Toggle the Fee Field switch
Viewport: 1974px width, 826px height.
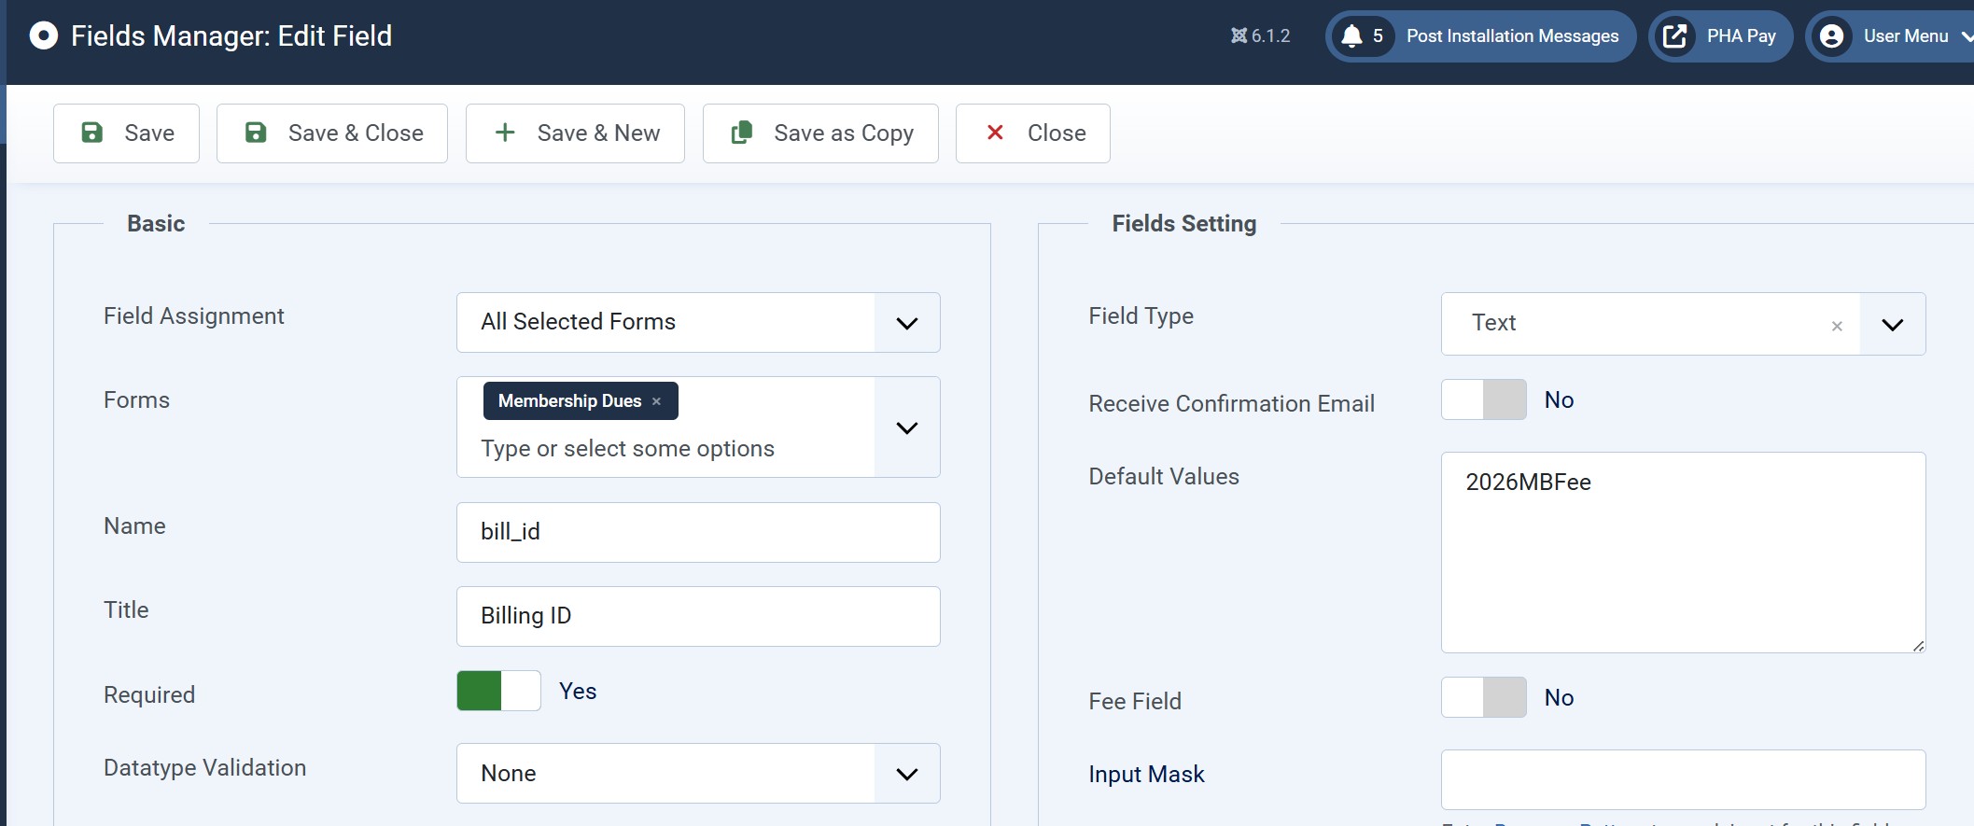1484,697
